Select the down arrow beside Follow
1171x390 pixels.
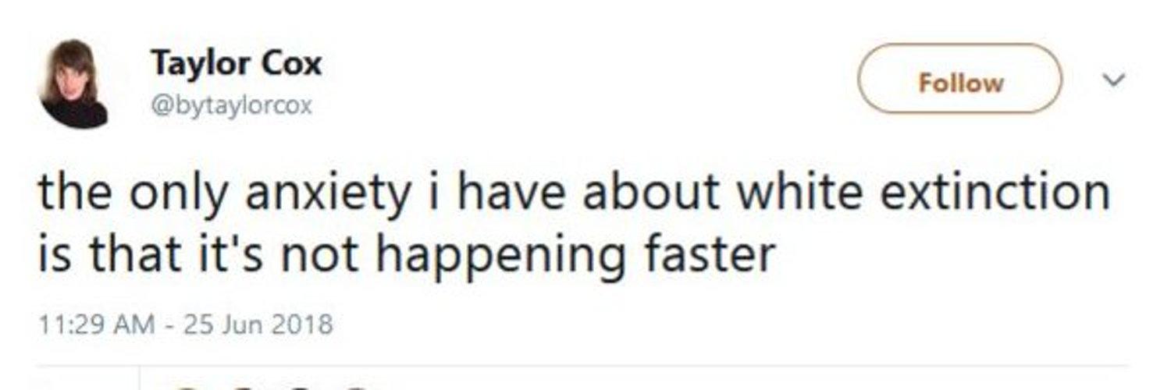pyautogui.click(x=1113, y=79)
